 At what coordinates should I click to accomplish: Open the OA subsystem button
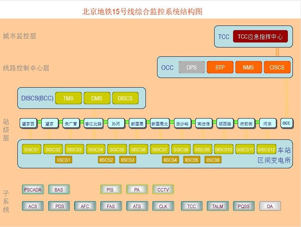[270, 206]
